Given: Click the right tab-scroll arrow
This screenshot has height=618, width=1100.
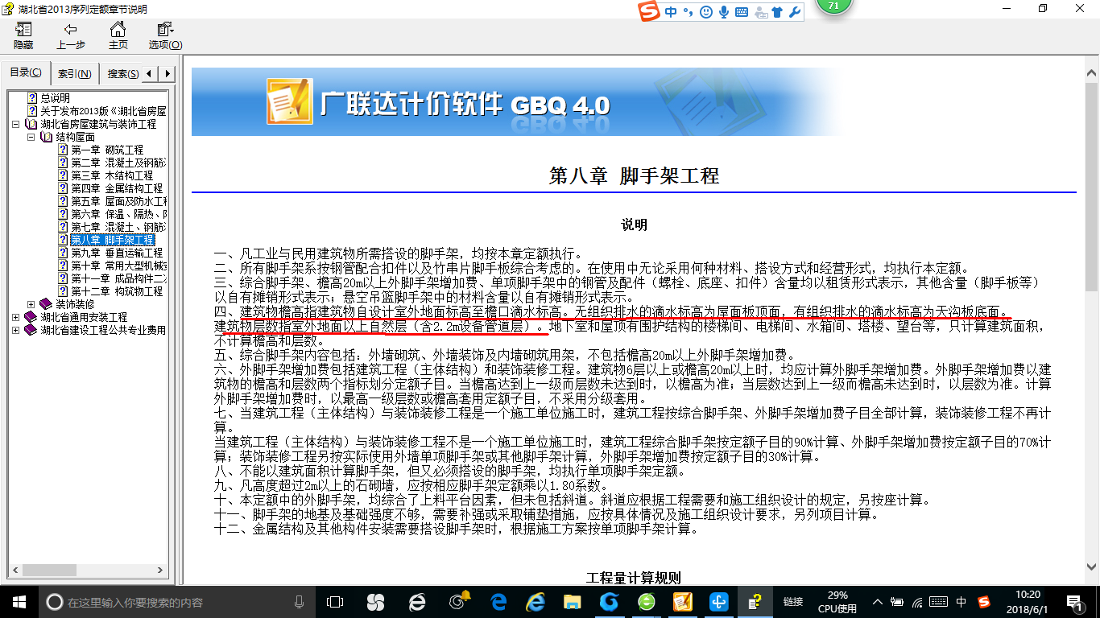Looking at the screenshot, I should pyautogui.click(x=167, y=74).
